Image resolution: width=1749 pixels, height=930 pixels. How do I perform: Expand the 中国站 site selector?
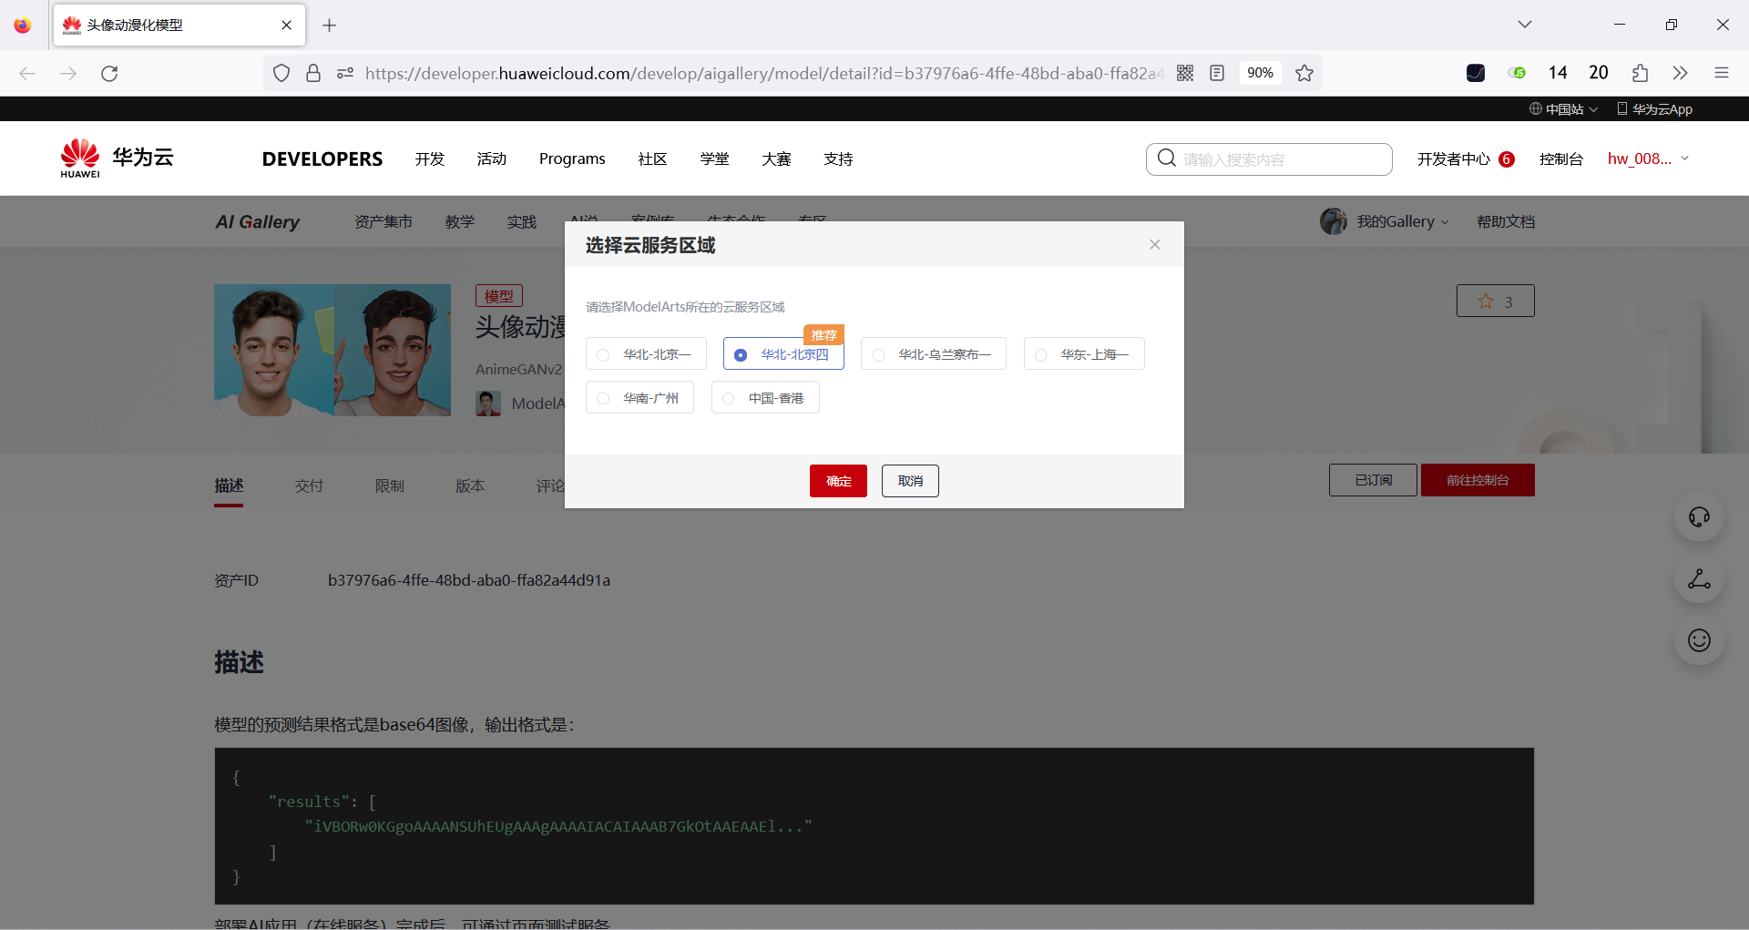[1563, 108]
